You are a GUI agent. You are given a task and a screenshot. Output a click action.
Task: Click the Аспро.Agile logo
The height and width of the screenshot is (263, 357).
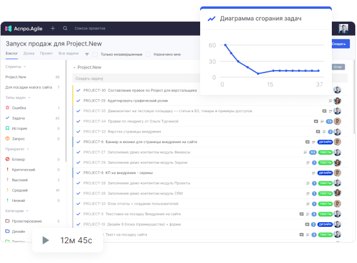click(23, 28)
